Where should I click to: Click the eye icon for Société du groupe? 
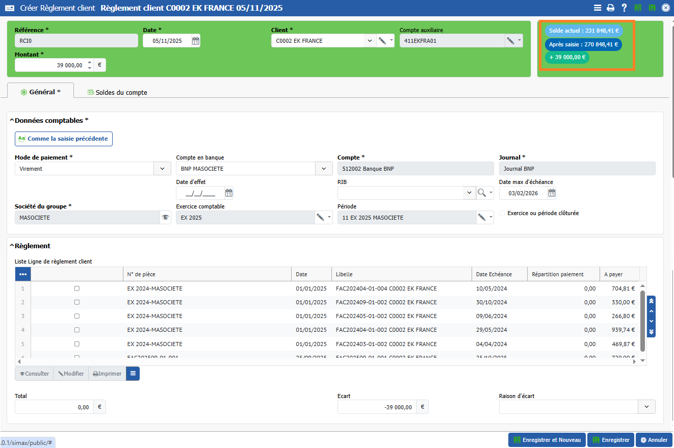[x=165, y=218]
